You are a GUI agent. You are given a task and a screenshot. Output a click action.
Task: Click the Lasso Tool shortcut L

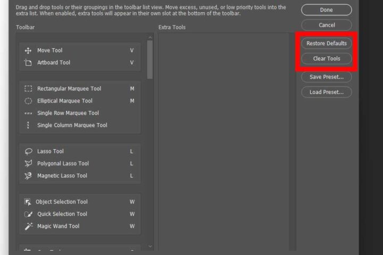point(132,151)
